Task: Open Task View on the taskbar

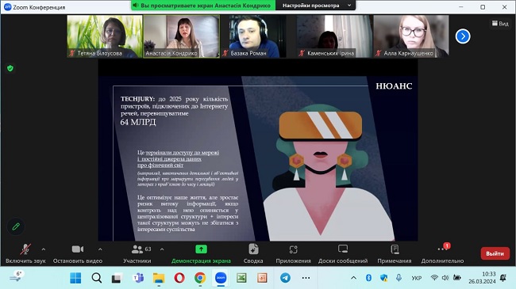Action: 117,278
